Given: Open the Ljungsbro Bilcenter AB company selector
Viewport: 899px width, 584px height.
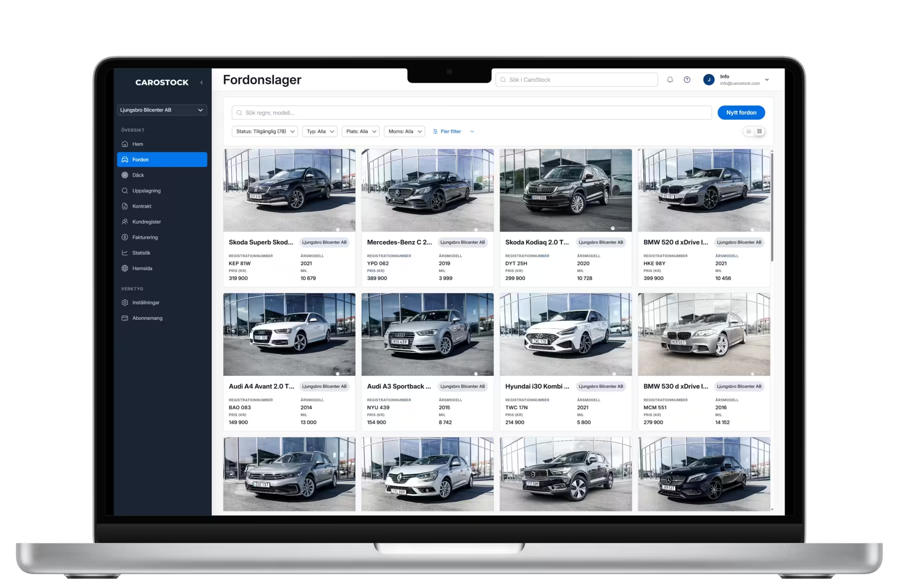Looking at the screenshot, I should pyautogui.click(x=162, y=110).
